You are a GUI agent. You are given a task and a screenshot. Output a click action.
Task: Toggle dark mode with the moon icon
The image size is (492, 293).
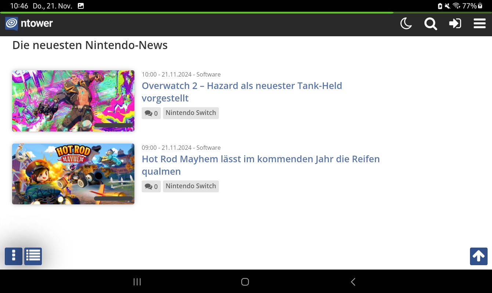(x=406, y=24)
